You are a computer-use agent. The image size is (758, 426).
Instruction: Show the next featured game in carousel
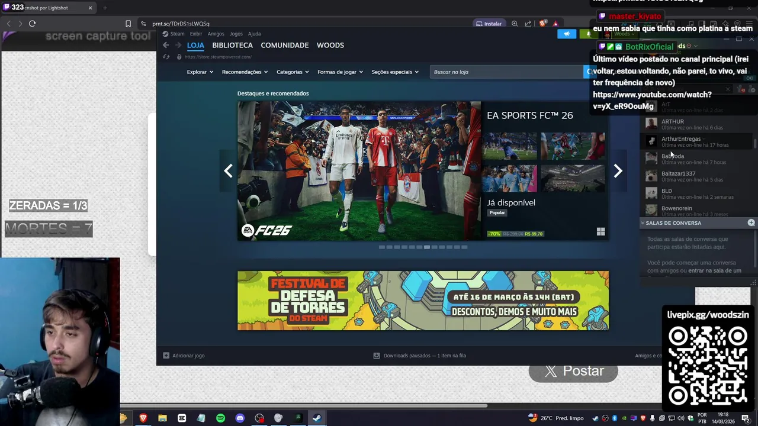[x=618, y=171]
